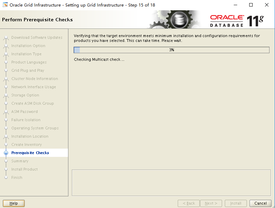Viewport: 275px width, 208px height.
Task: Click the Installation Option step marker
Action: [x=6, y=46]
